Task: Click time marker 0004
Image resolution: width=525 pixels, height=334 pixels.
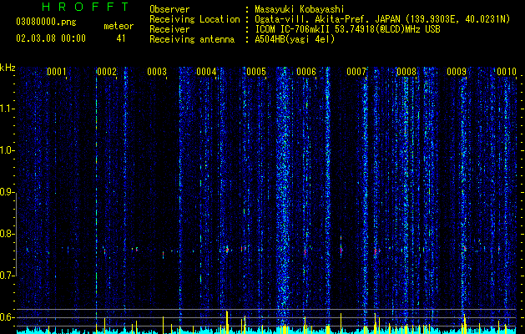Action: pyautogui.click(x=206, y=72)
